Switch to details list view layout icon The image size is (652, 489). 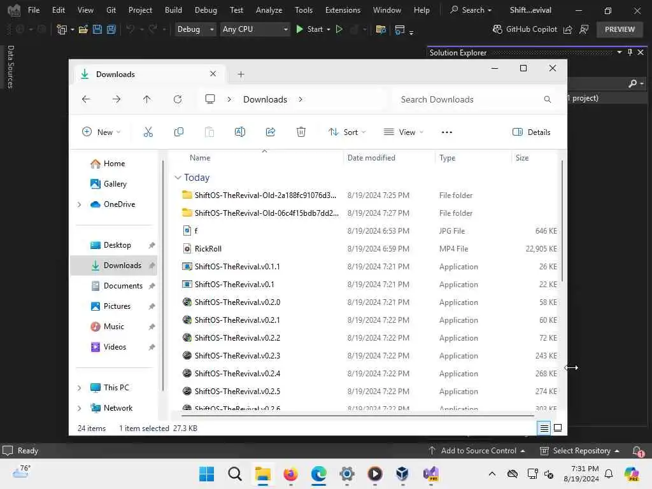(544, 428)
